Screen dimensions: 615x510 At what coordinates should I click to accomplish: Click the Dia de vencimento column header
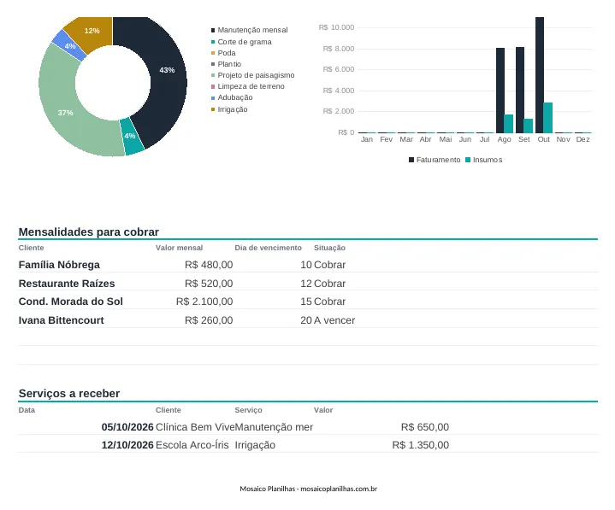tap(269, 248)
